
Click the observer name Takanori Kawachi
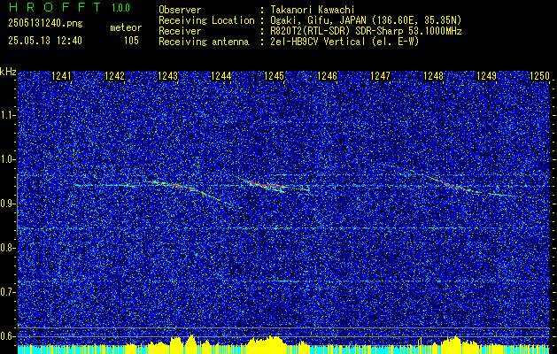(312, 10)
